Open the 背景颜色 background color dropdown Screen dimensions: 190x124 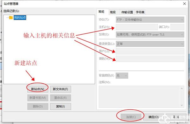[x=122, y=76]
